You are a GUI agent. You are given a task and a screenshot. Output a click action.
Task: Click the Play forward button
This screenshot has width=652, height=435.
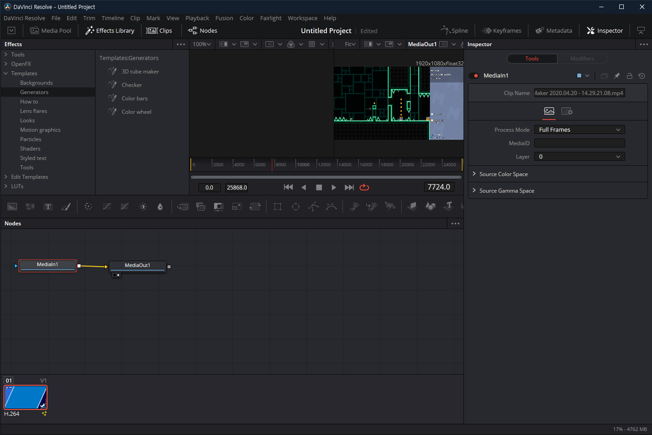334,187
